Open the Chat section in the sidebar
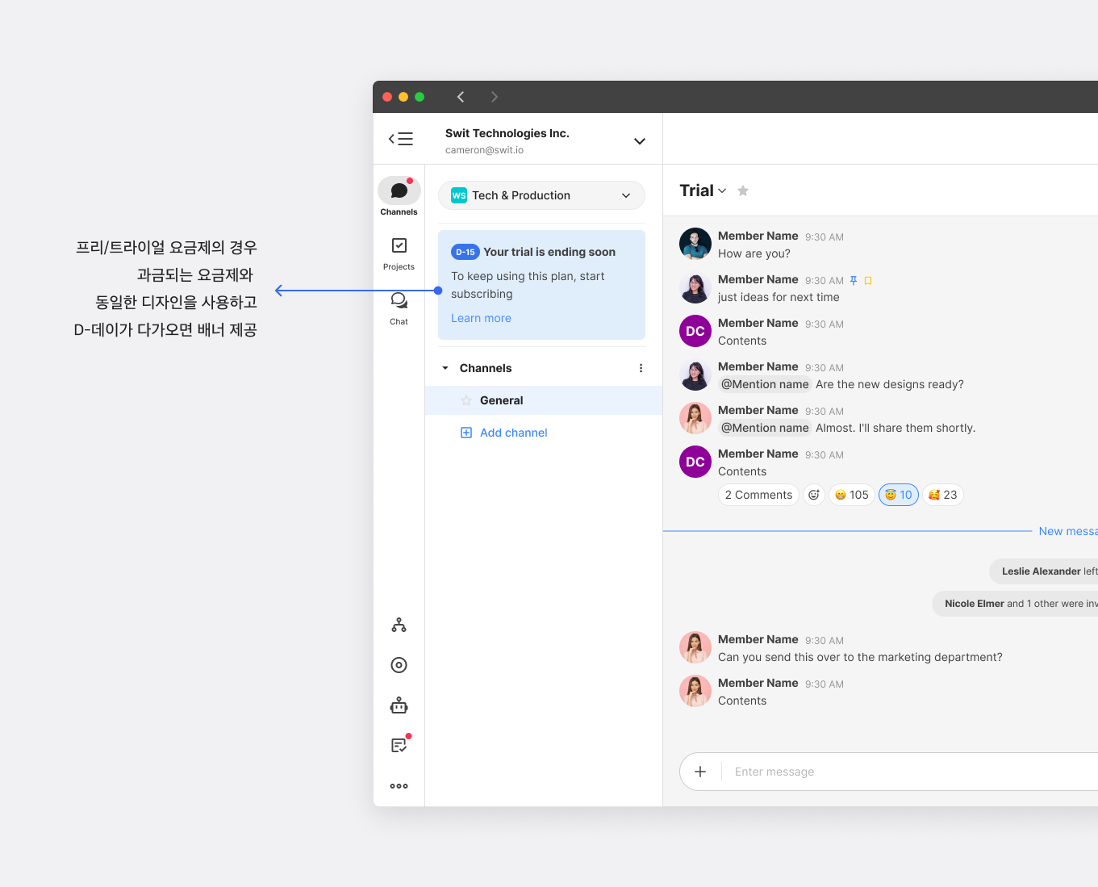 click(x=399, y=308)
